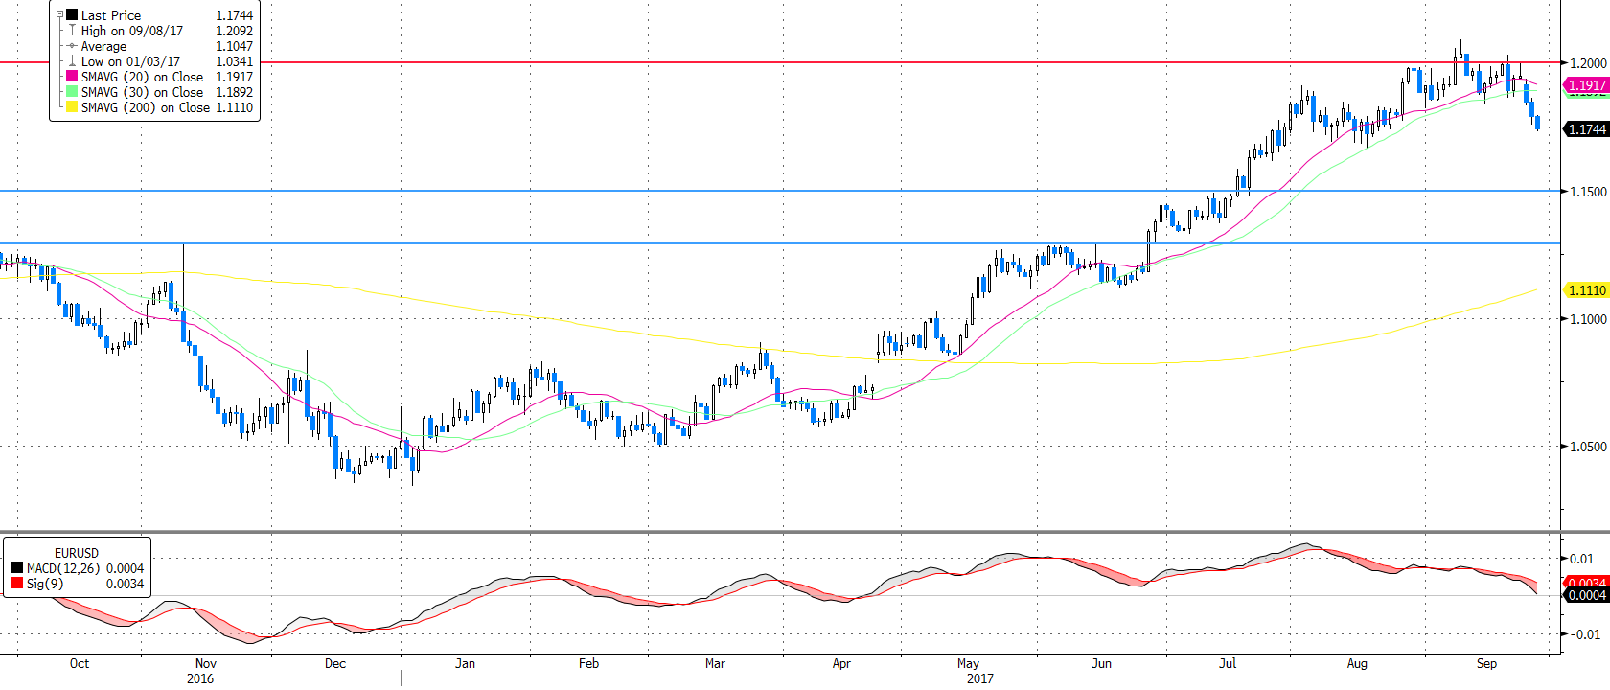The width and height of the screenshot is (1610, 690).
Task: Click the green SMAVG (30) swatch
Action: 72,92
